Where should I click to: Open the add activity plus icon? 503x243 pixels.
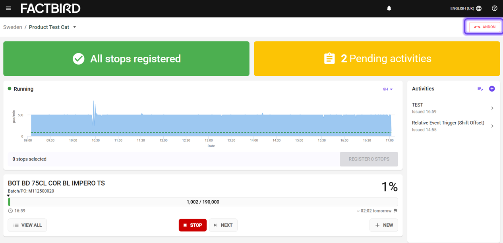(492, 89)
